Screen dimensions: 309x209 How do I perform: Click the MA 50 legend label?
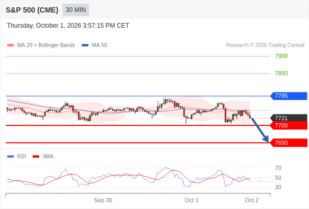(100, 45)
